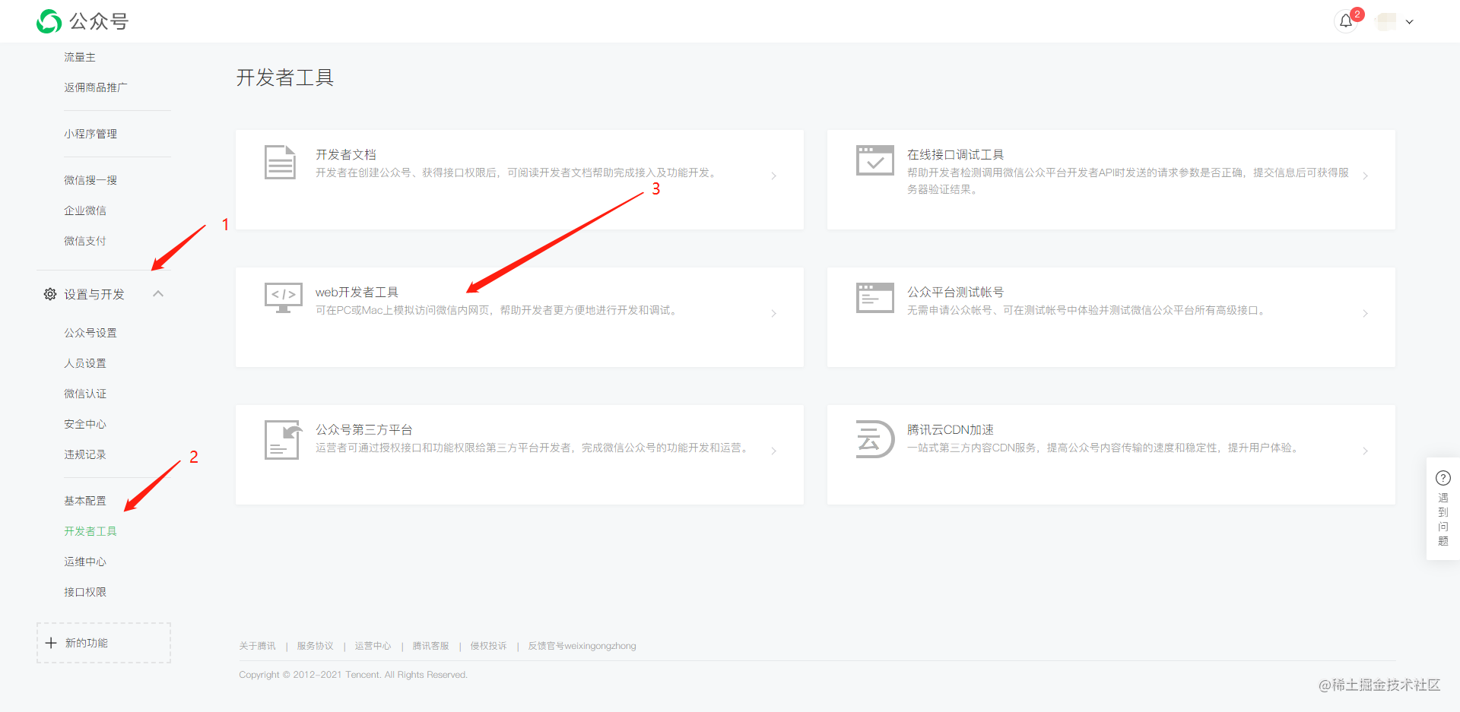Click the web开发者工具 title
Image resolution: width=1460 pixels, height=712 pixels.
pyautogui.click(x=357, y=292)
